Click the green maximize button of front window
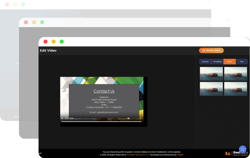The width and height of the screenshot is (250, 158). tap(61, 41)
